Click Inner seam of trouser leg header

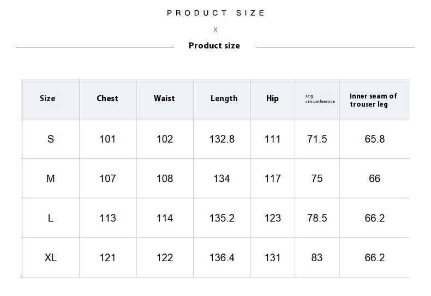pos(373,100)
